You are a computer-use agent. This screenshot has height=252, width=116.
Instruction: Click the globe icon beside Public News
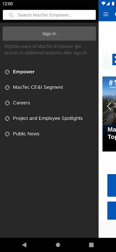[7, 134]
